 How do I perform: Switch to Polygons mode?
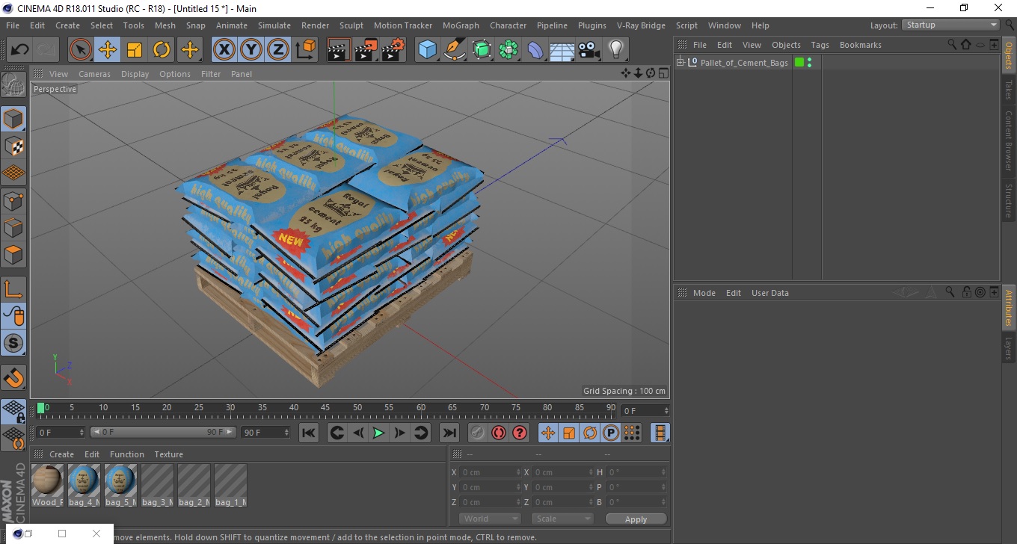(x=13, y=254)
